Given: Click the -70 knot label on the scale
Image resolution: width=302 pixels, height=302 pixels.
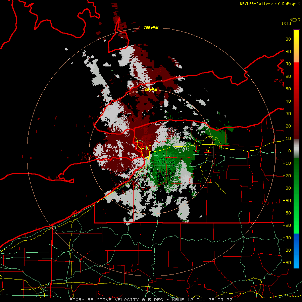Looking at the screenshot, I should (x=287, y=238).
